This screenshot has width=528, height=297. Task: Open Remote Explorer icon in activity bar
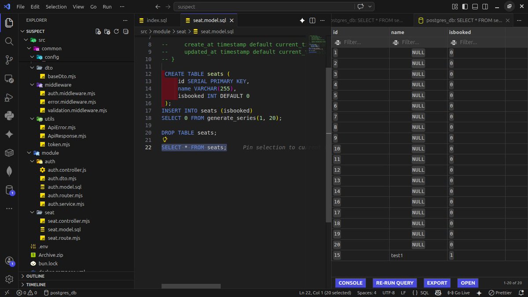point(9,79)
